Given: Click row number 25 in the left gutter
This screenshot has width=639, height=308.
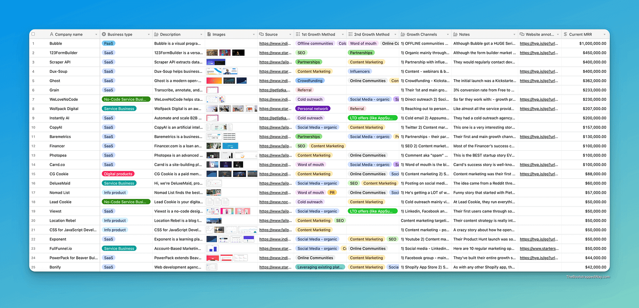Looking at the screenshot, I should [33, 267].
